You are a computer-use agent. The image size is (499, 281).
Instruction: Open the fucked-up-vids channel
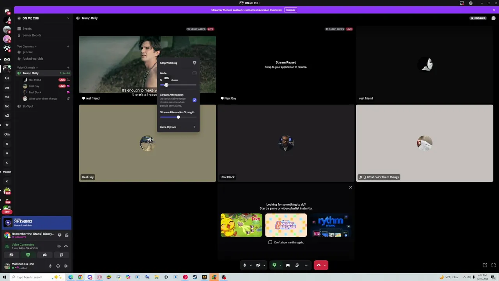tap(43, 59)
